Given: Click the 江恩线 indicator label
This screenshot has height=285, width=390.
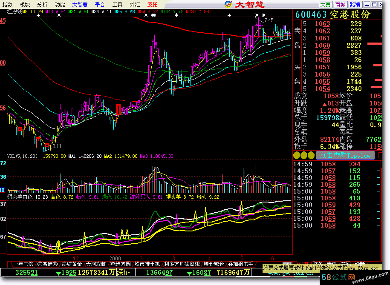Looking at the screenshot, I should coord(14,11).
